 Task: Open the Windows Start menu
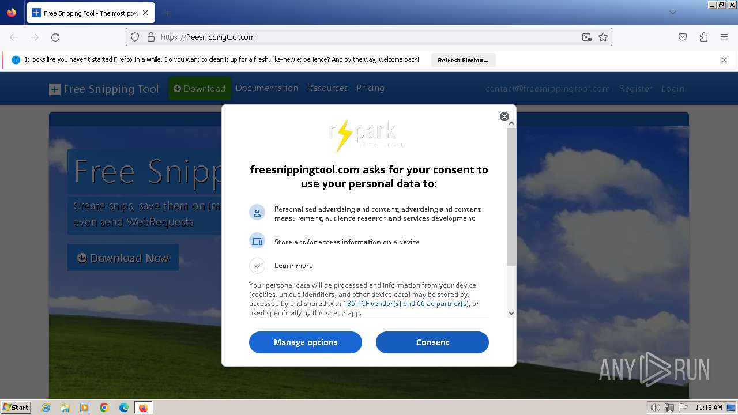pos(16,407)
